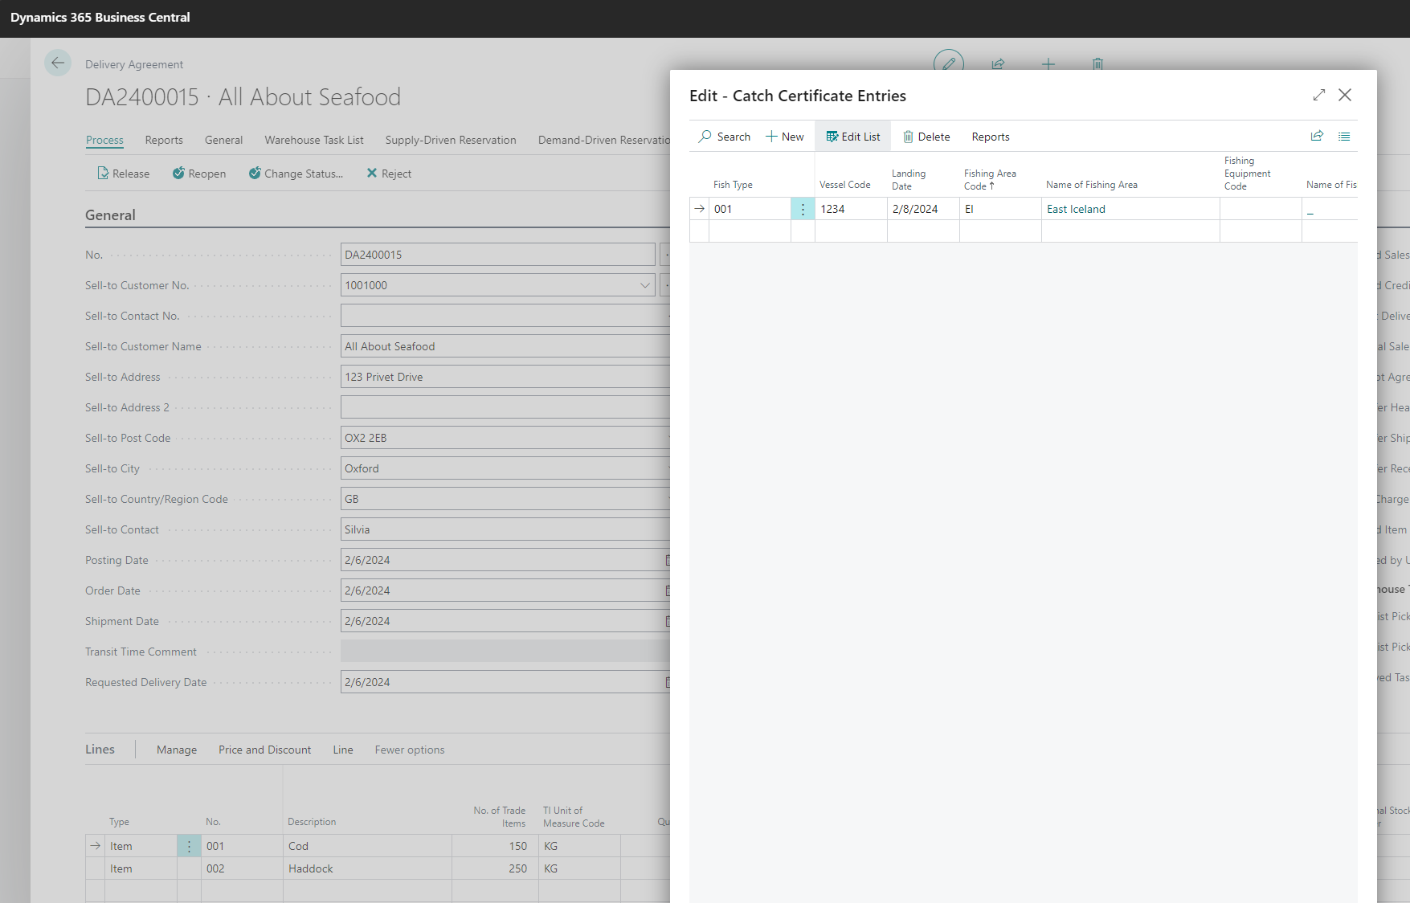
Task: Open row options menu for Fish Type 001
Action: click(x=803, y=209)
